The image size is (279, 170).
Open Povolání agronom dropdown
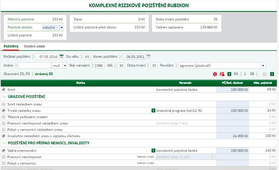pos(263,65)
